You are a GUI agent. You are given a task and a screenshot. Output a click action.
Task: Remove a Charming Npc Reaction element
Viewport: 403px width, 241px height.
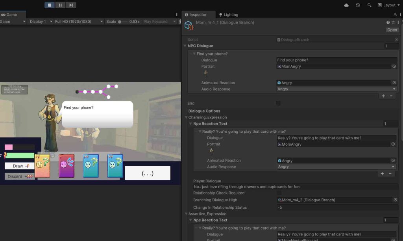pyautogui.click(x=390, y=174)
